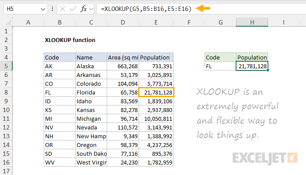The height and width of the screenshot is (175, 306).
Task: Select cell with code 'AK'
Action: point(60,66)
